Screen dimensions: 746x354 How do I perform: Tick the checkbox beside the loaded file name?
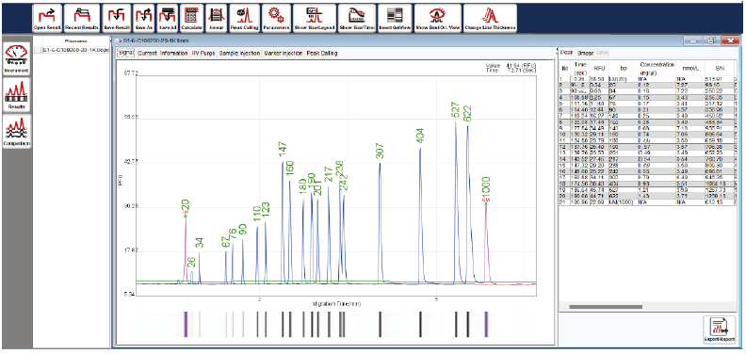coord(38,50)
